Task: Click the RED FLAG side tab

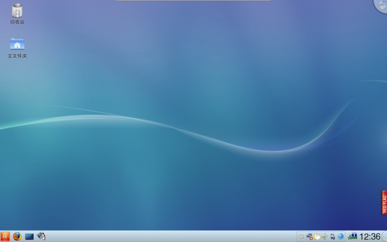Action: coord(384,203)
